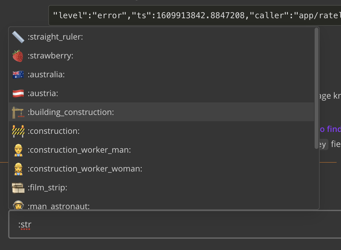Pick the construction barrier emoji icon
The image size is (341, 250).
(18, 131)
